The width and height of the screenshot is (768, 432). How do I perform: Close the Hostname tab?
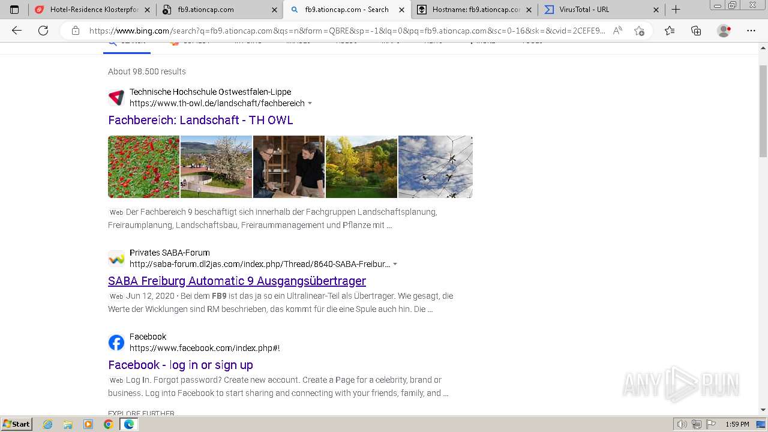(x=529, y=10)
